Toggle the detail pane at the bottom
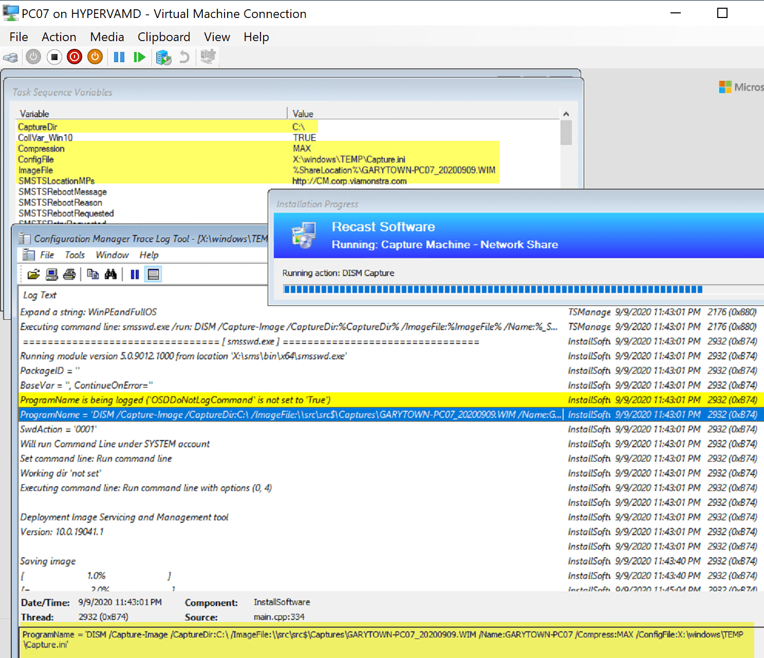This screenshot has width=764, height=658. (153, 274)
